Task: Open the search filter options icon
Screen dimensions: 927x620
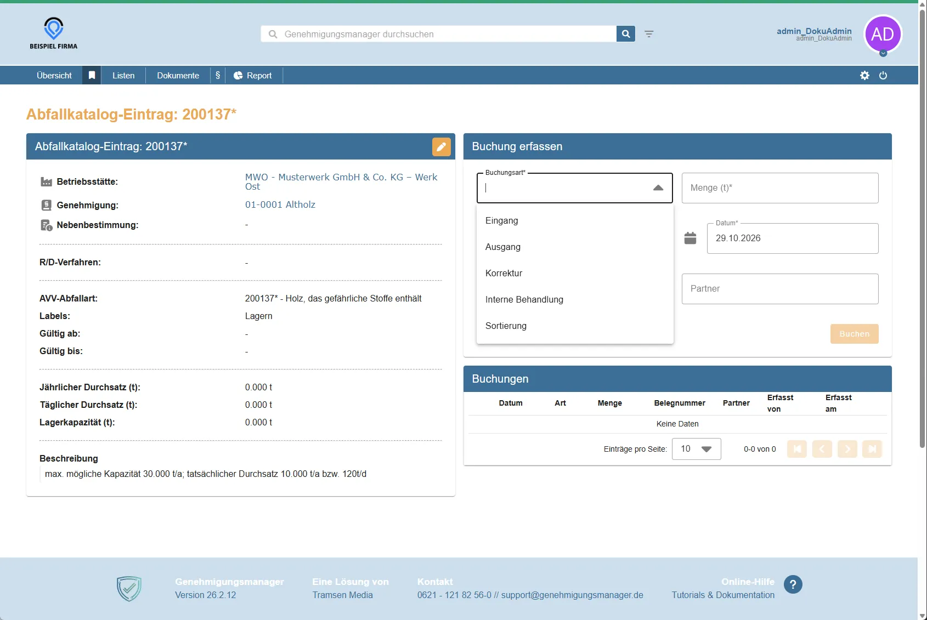Action: (649, 34)
